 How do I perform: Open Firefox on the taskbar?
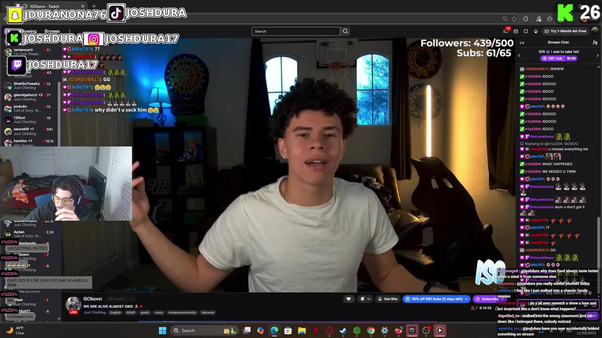[x=398, y=330]
